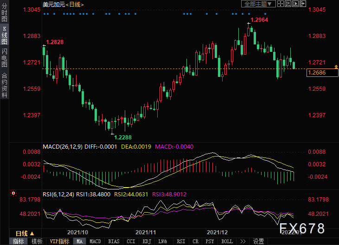
Task: Toggle the MACD indicator in bottom bar
Action: [95, 241]
